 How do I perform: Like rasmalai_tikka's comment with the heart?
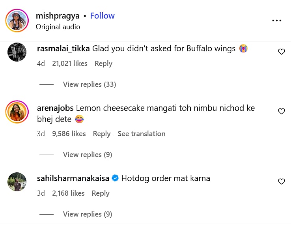point(282,52)
